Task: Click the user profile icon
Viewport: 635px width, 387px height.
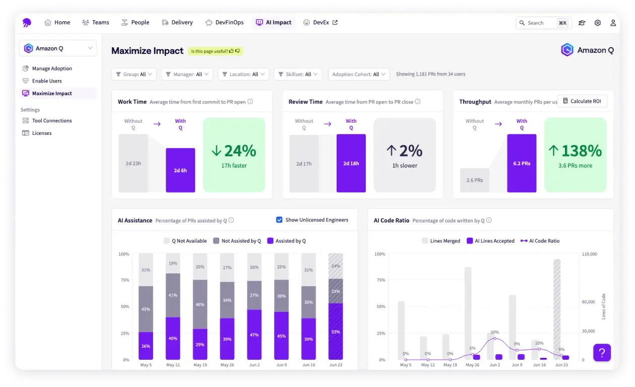Action: coord(613,23)
